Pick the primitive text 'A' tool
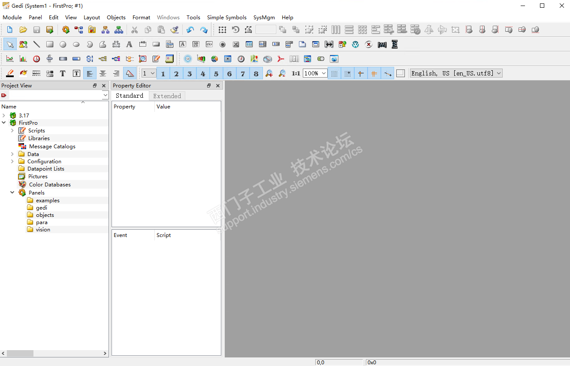 click(x=129, y=44)
